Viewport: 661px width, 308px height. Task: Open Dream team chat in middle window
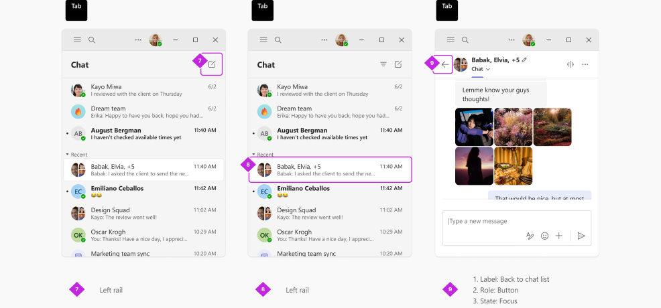pos(330,112)
